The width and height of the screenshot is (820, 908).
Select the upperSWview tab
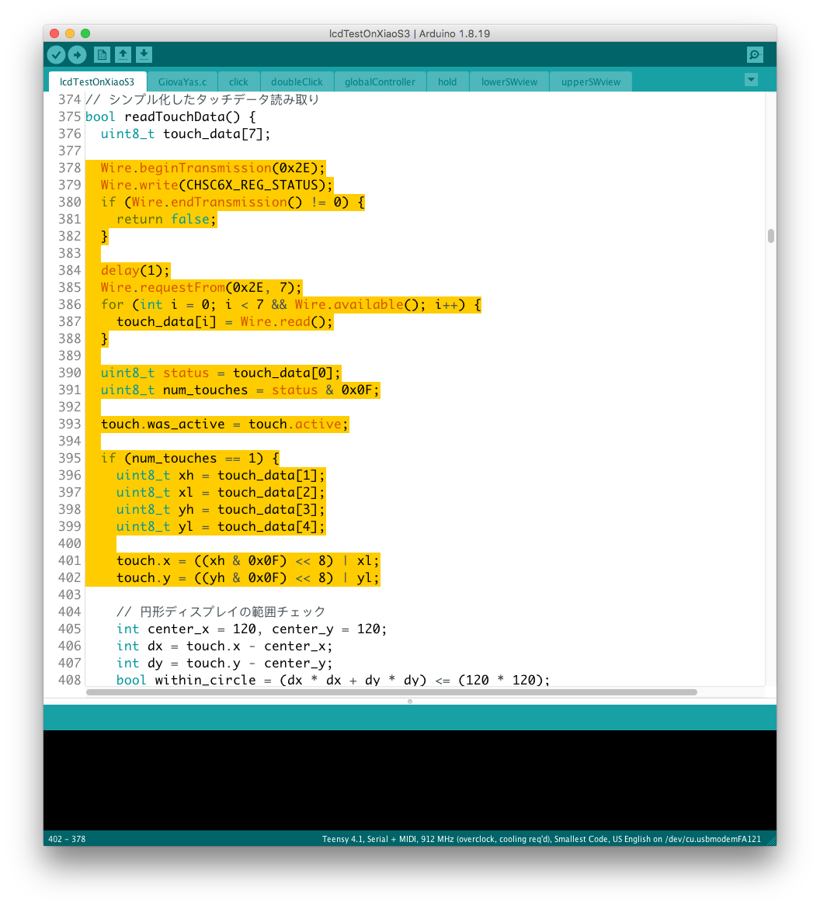coord(590,81)
